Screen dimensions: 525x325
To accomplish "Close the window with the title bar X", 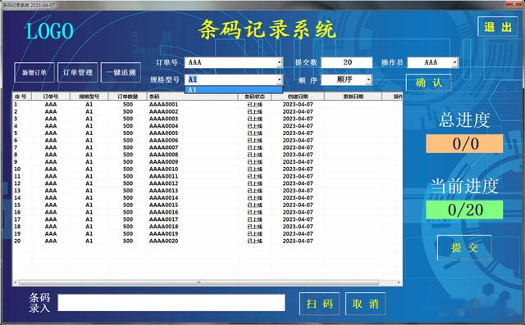I will pyautogui.click(x=515, y=3).
